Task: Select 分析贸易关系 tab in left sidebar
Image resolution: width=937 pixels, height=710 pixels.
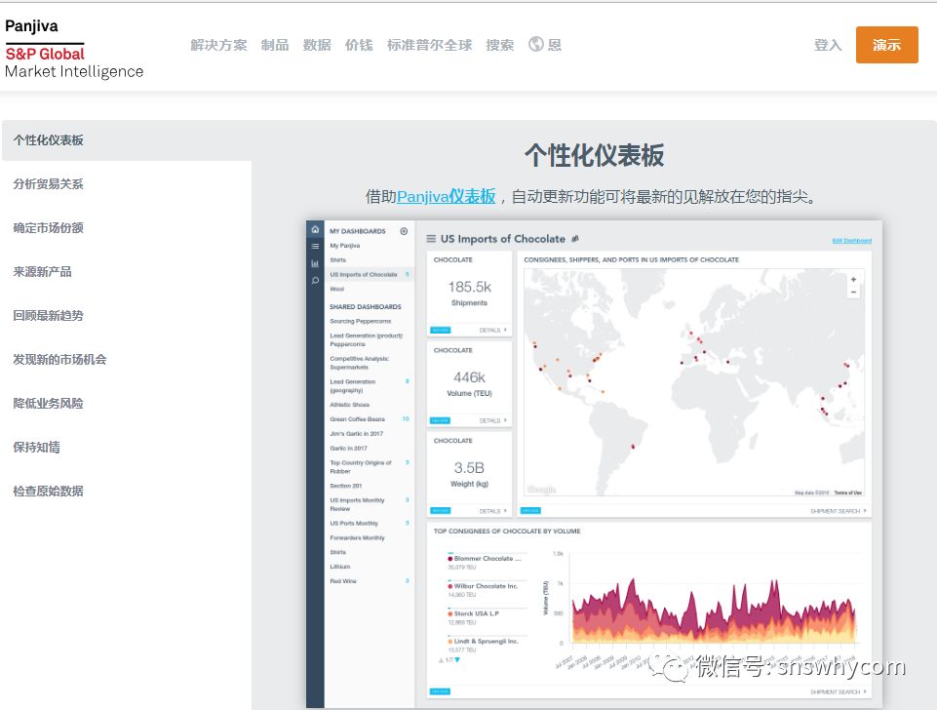Action: pyautogui.click(x=48, y=184)
